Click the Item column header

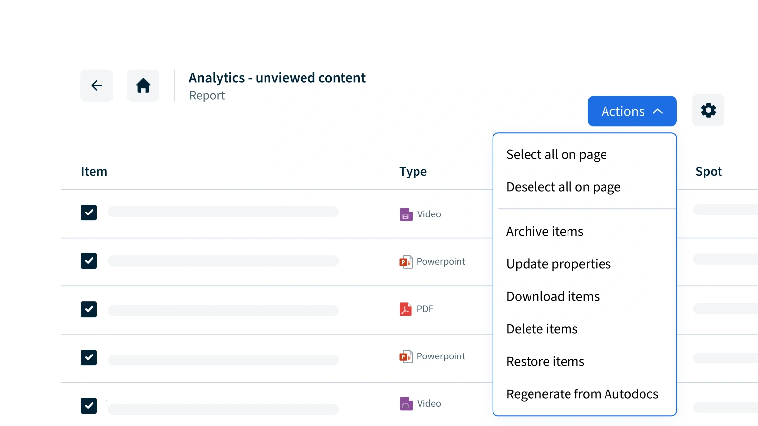(94, 172)
